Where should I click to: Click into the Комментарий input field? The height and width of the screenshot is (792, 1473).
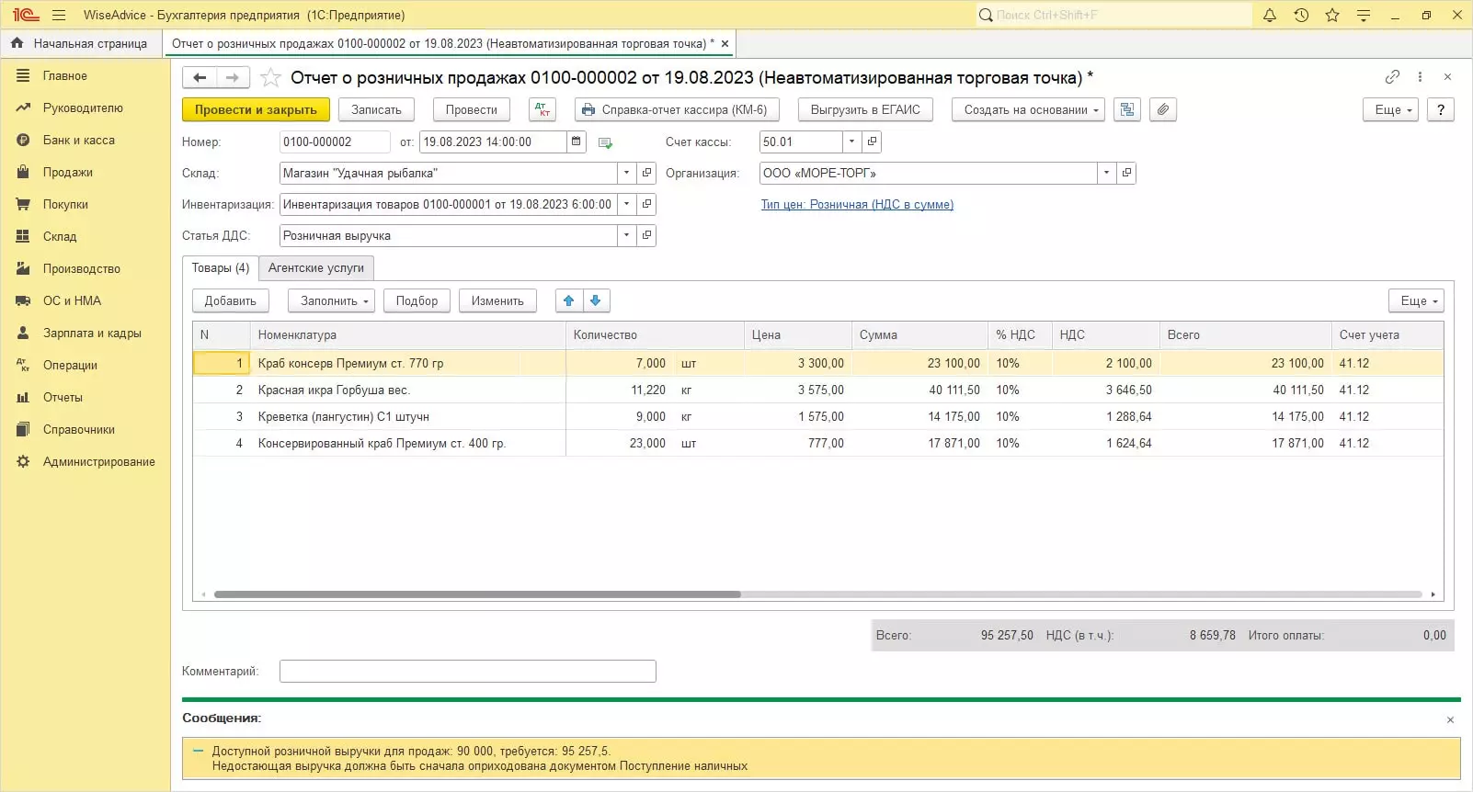467,671
